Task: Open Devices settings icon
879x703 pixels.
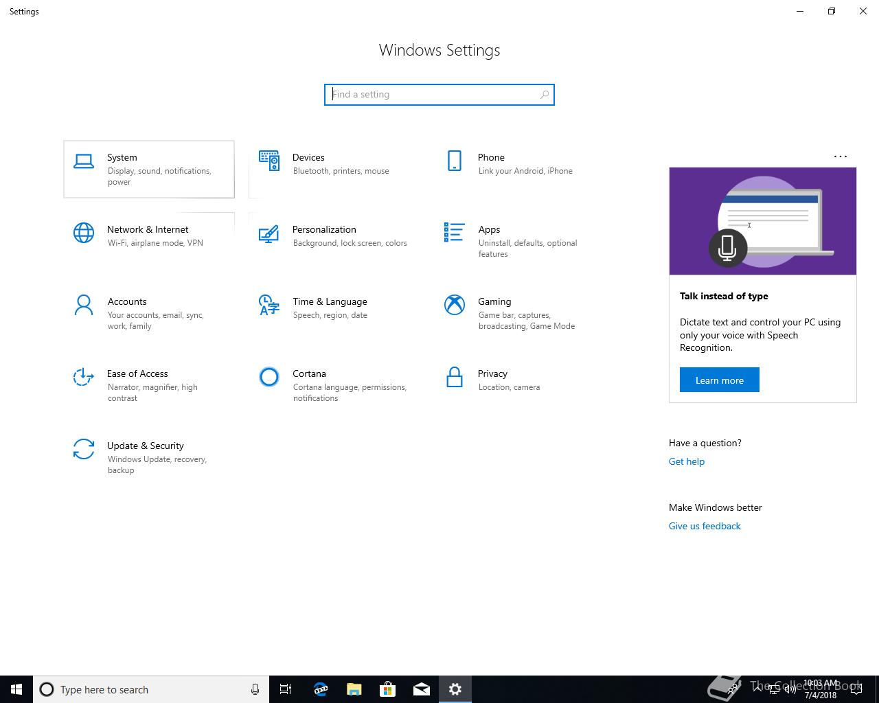Action: coord(269,161)
